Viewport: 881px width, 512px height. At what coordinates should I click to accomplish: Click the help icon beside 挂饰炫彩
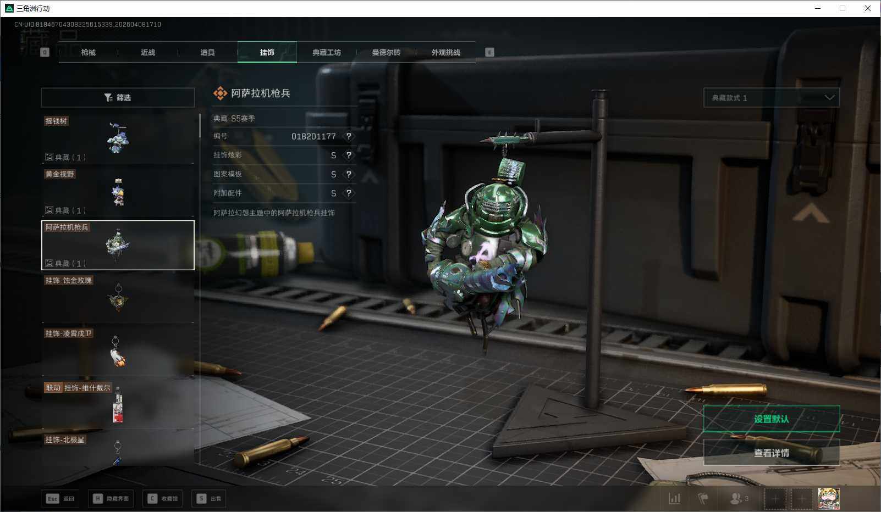click(x=349, y=155)
